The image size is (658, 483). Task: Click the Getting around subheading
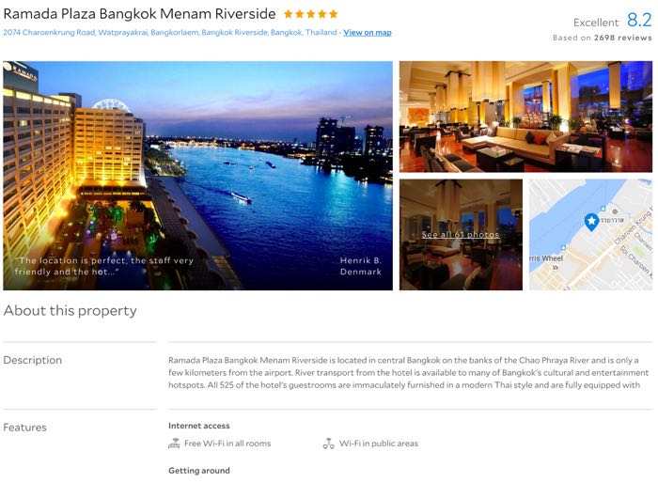[199, 471]
